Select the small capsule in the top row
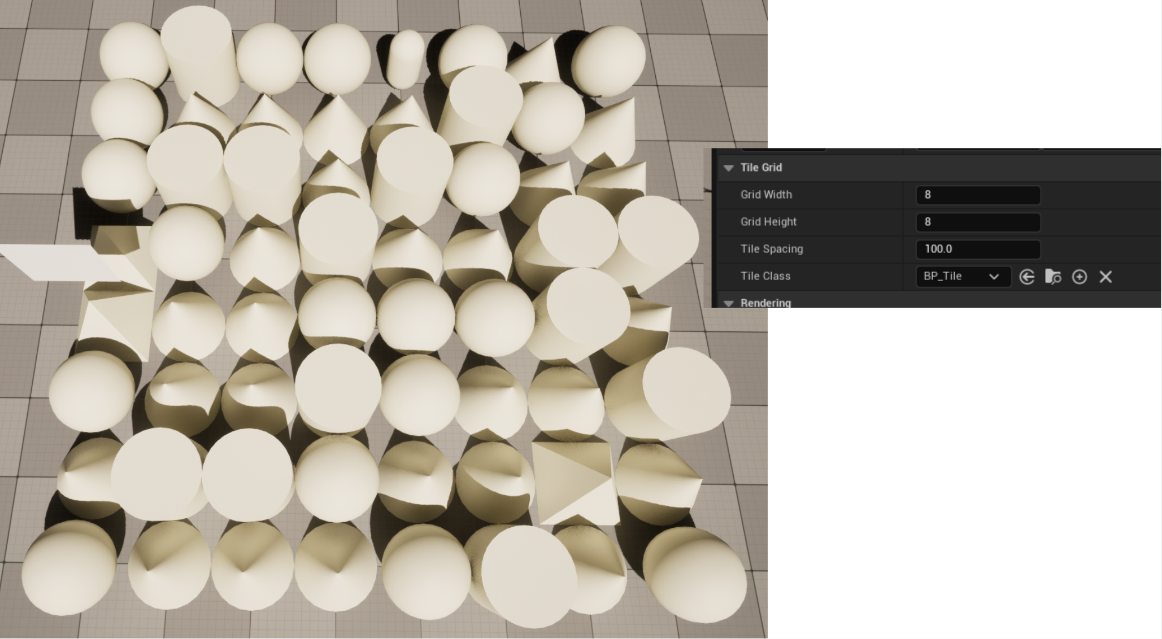This screenshot has height=639, width=1162. click(x=405, y=58)
